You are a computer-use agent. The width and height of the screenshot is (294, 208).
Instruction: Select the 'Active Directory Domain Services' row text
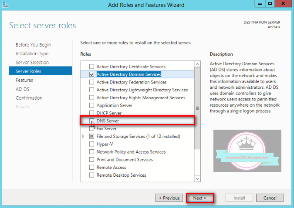tap(129, 74)
